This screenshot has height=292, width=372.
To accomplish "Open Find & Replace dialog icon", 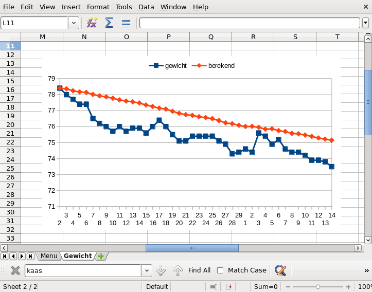I will click(280, 270).
